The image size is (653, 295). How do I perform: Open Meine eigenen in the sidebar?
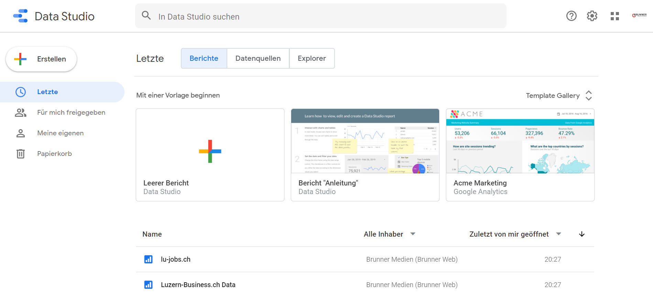(62, 133)
